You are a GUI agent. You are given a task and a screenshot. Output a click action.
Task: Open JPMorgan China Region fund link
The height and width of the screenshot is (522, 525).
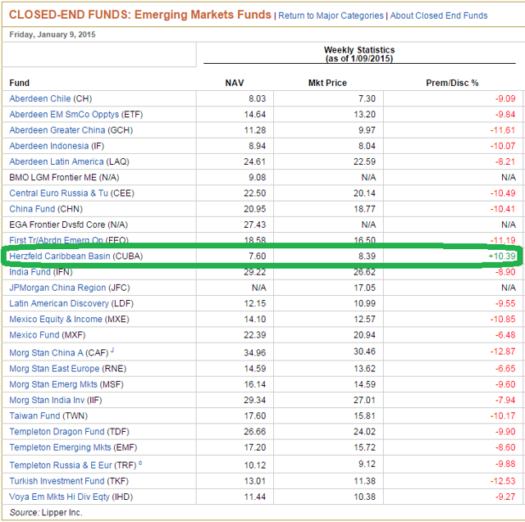pos(57,288)
